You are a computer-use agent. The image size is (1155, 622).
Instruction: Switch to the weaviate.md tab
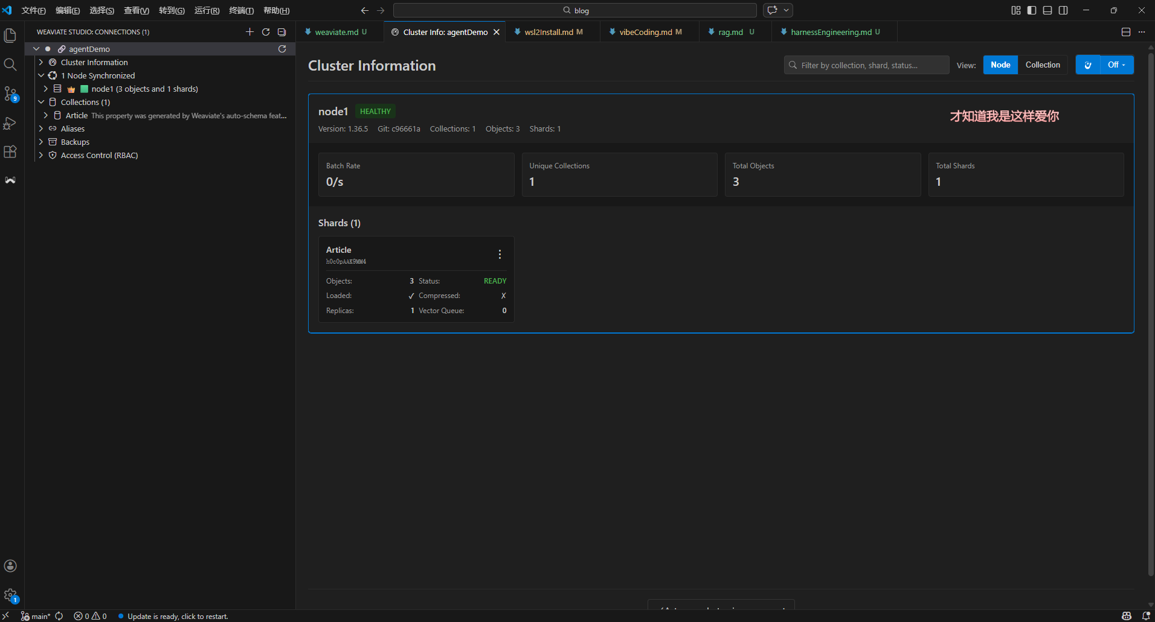pyautogui.click(x=340, y=32)
